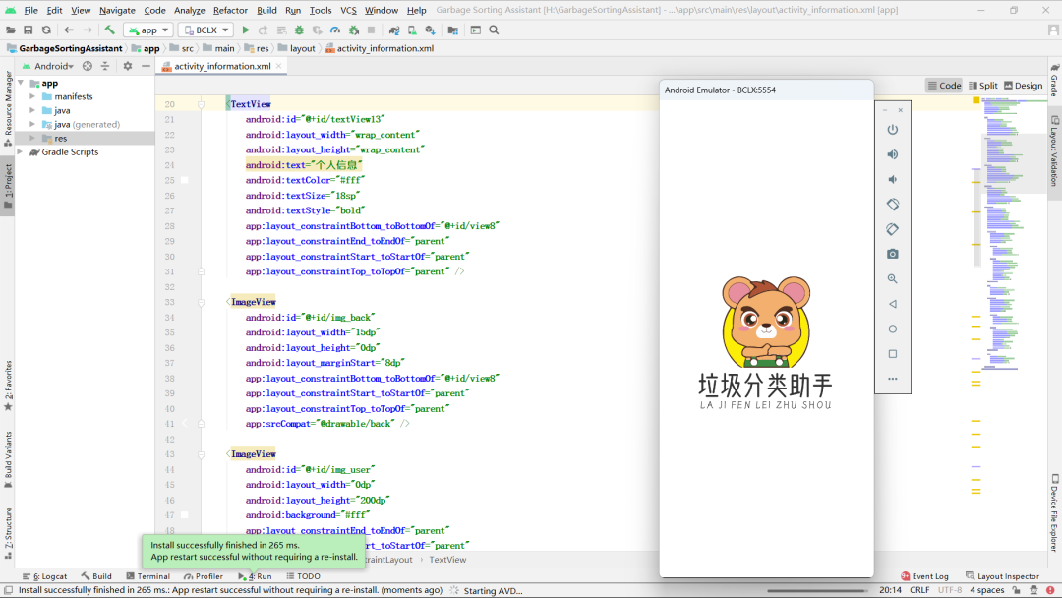Image resolution: width=1062 pixels, height=598 pixels.
Task: Click the emulator power button
Action: point(893,130)
